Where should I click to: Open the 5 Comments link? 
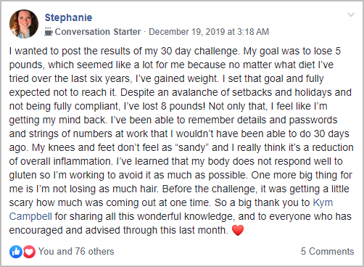tap(327, 252)
